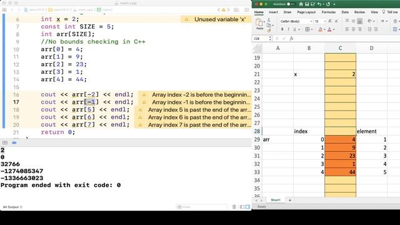This screenshot has width=400, height=225.
Task: Add a new sheet with the plus button
Action: click(290, 200)
